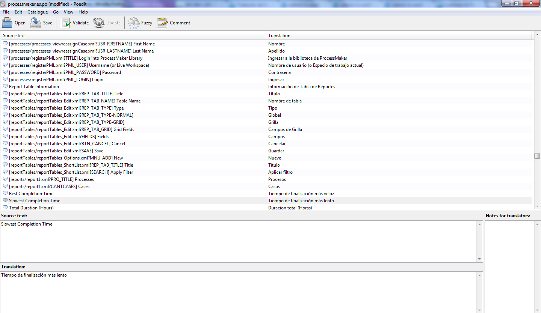The height and width of the screenshot is (313, 541).
Task: Open the File menu
Action: [6, 12]
